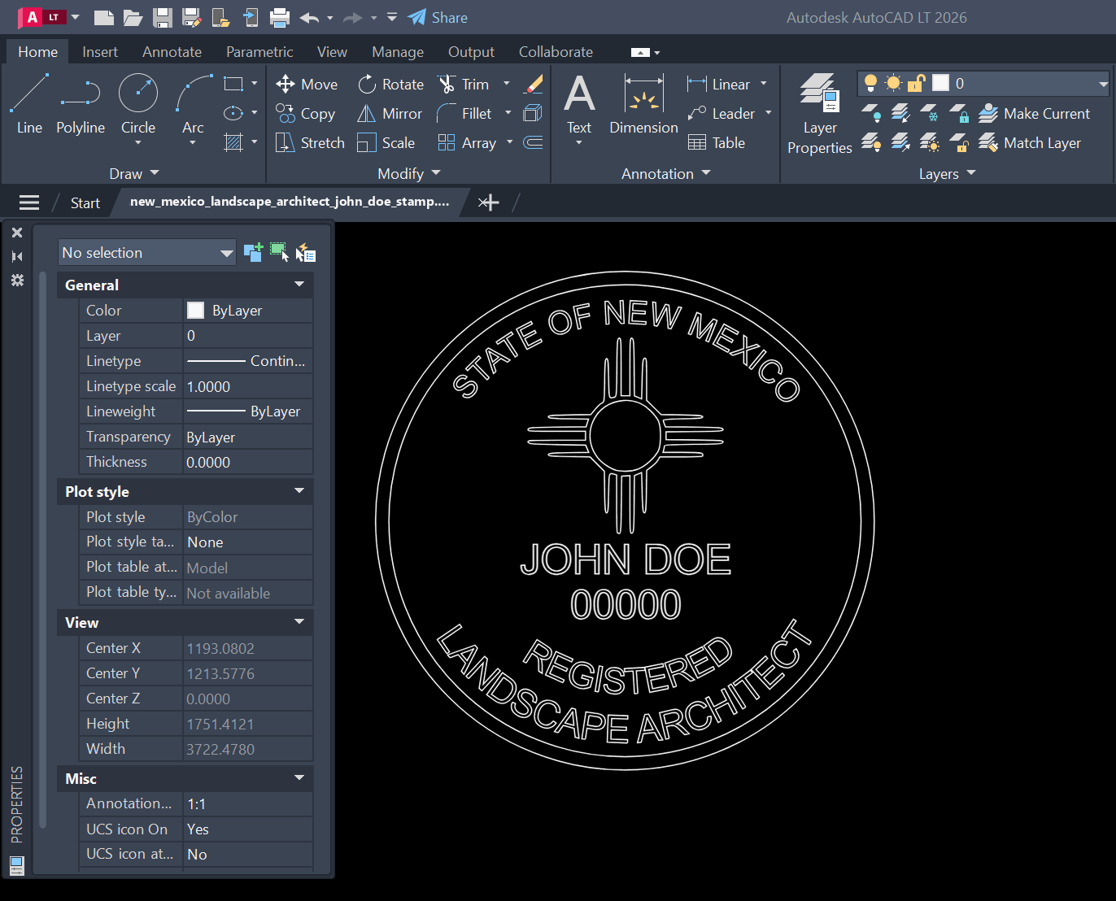Collapse the Plot style section
This screenshot has height=901, width=1116.
point(299,490)
